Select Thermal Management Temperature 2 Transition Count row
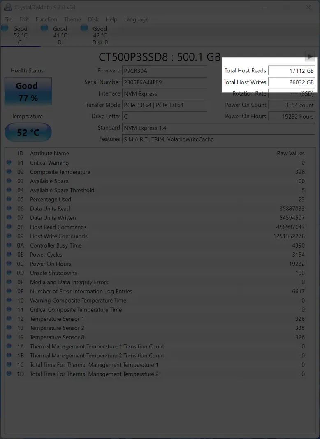The image size is (320, 439). (160, 355)
